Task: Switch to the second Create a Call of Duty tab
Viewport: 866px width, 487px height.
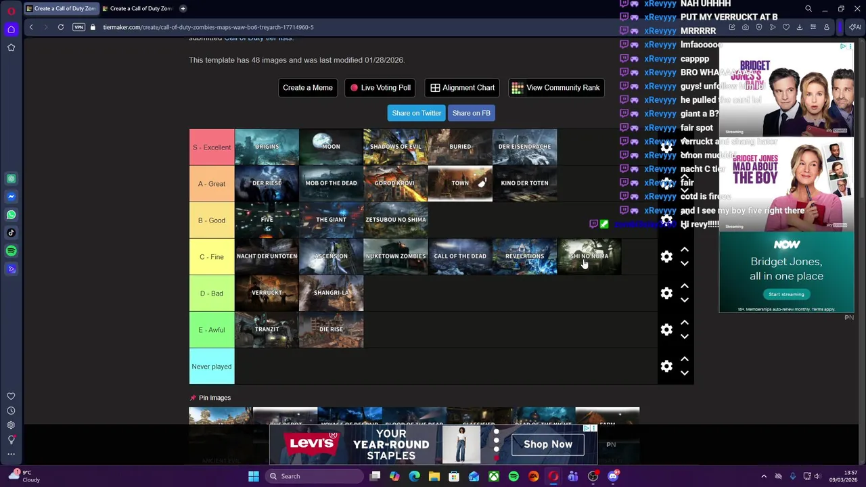Action: click(x=137, y=8)
